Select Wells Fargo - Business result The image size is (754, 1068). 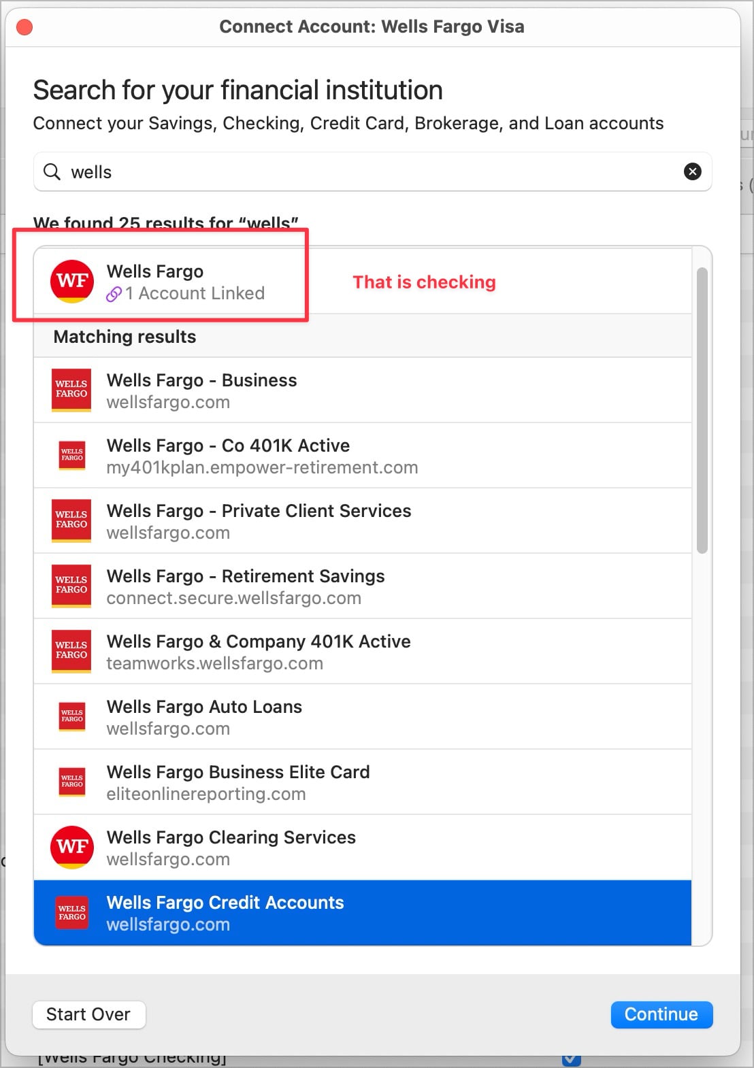[363, 390]
